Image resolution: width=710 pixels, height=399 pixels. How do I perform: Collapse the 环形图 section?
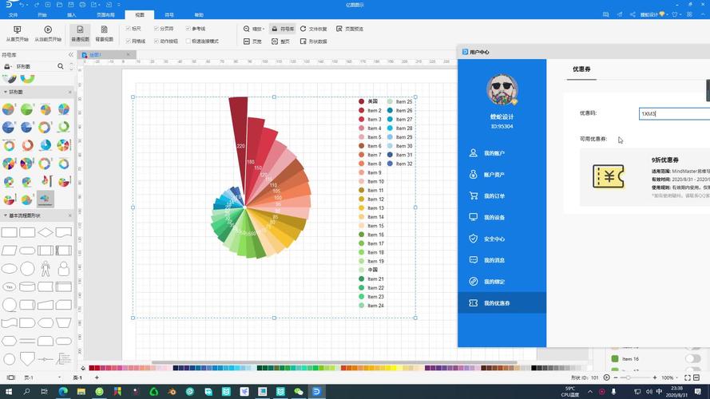tap(6, 92)
